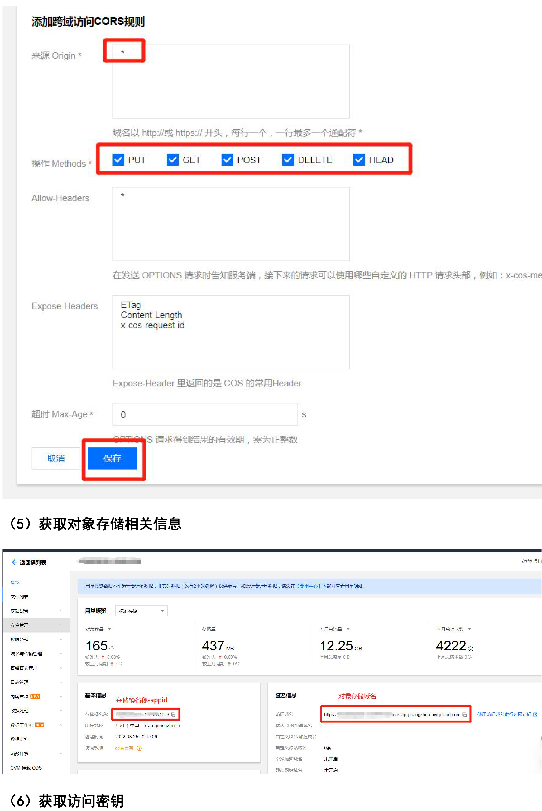This screenshot has width=542, height=811.
Task: Click the 基本信息 section heading
Action: pyautogui.click(x=96, y=695)
